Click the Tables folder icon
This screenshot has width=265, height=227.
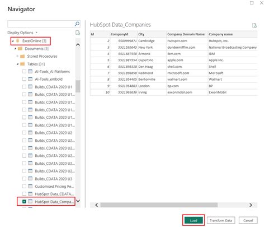coord(22,64)
